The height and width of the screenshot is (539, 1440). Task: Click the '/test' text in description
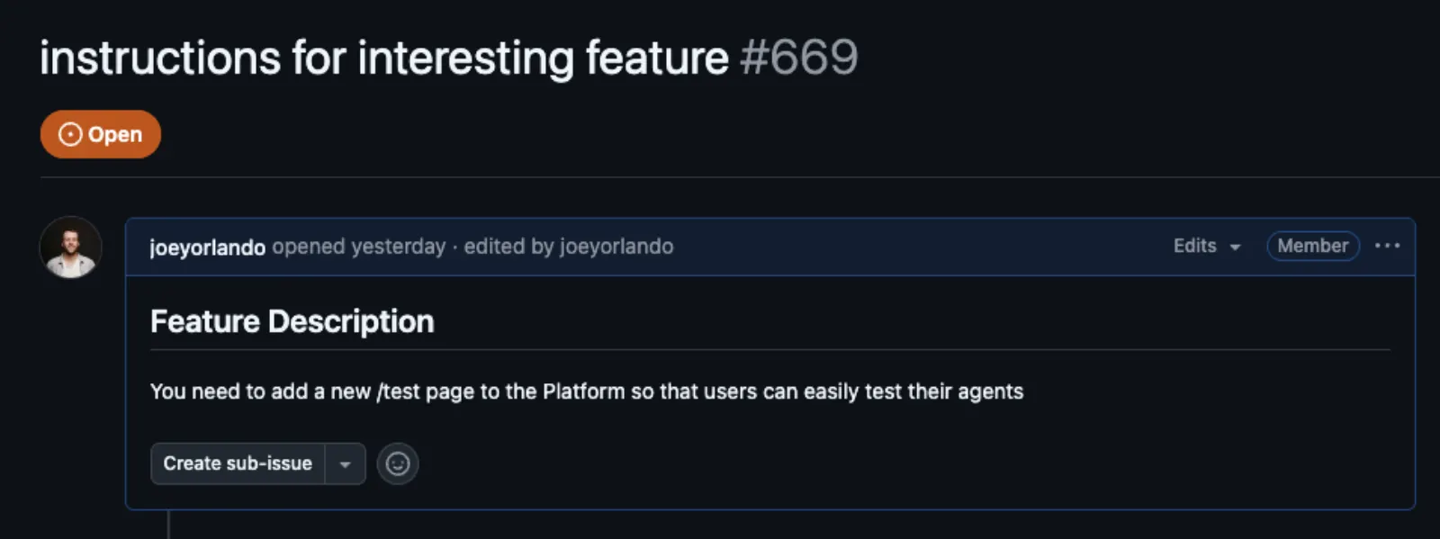pyautogui.click(x=398, y=391)
